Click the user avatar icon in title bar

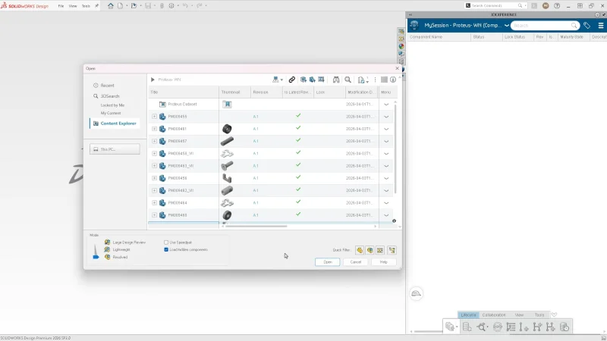546,6
